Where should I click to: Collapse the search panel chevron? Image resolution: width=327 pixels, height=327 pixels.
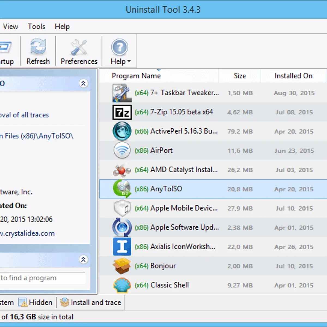pos(83,259)
